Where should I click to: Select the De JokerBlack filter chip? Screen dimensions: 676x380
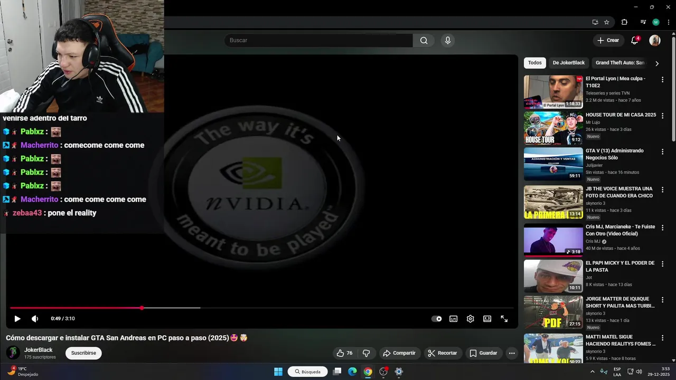568,63
